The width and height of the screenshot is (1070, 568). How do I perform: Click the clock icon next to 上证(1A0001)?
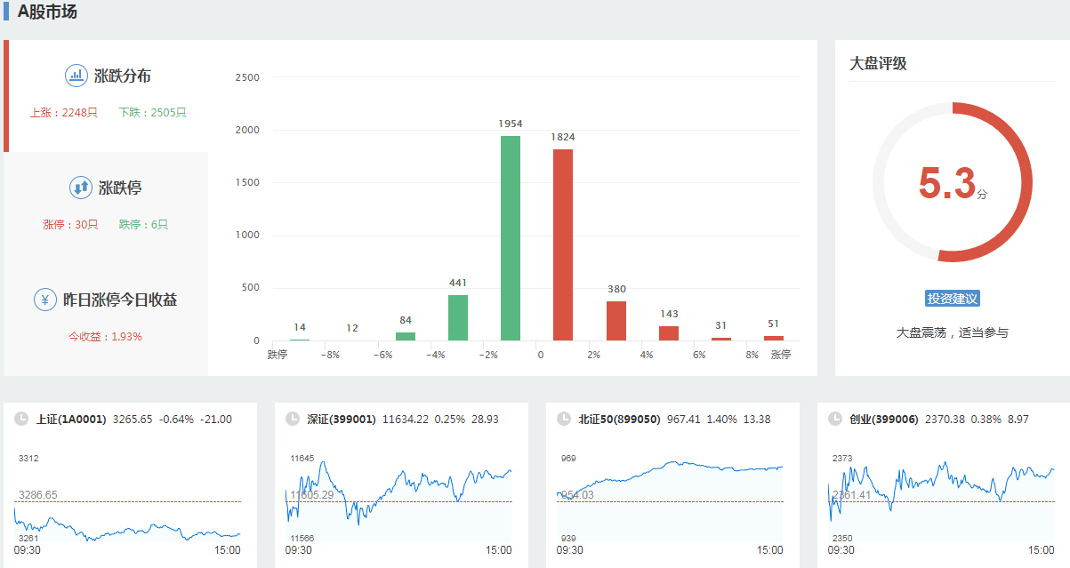pyautogui.click(x=20, y=419)
